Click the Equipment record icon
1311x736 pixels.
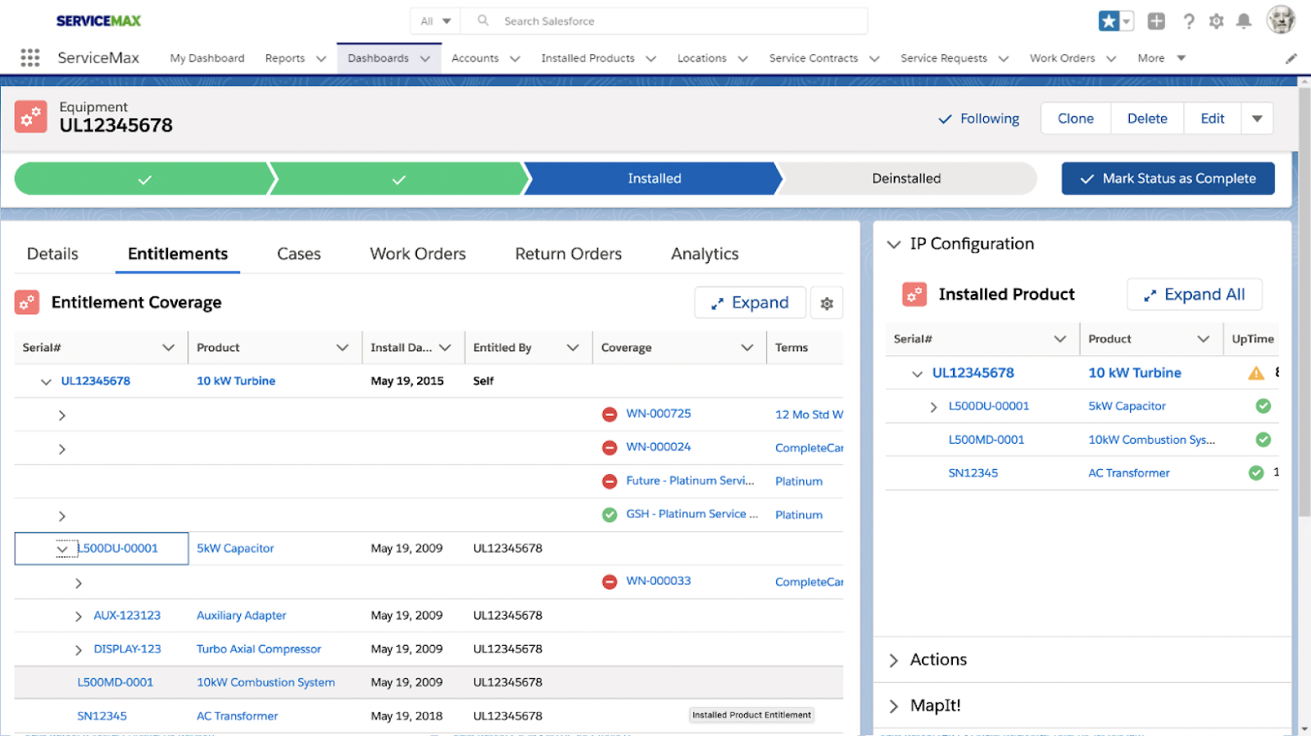[x=31, y=117]
